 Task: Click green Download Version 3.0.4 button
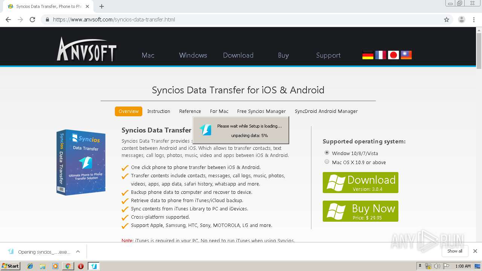click(x=360, y=183)
